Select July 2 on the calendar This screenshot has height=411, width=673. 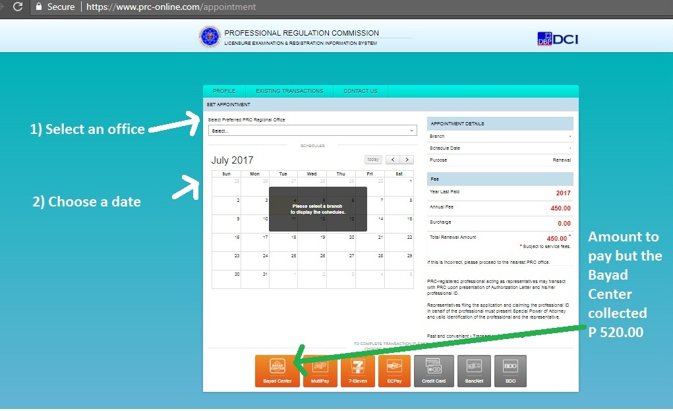pos(226,206)
